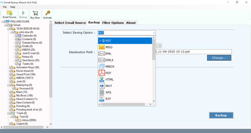251x133 pixels.
Task: Select Need Content (11) folder
Action: pyautogui.click(x=27, y=99)
